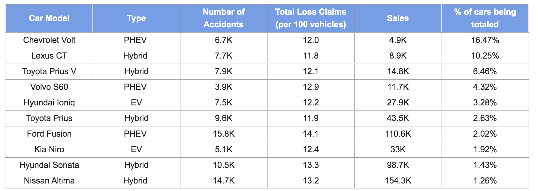
Task: Select the Hyundai Sonata cell
Action: click(49, 165)
